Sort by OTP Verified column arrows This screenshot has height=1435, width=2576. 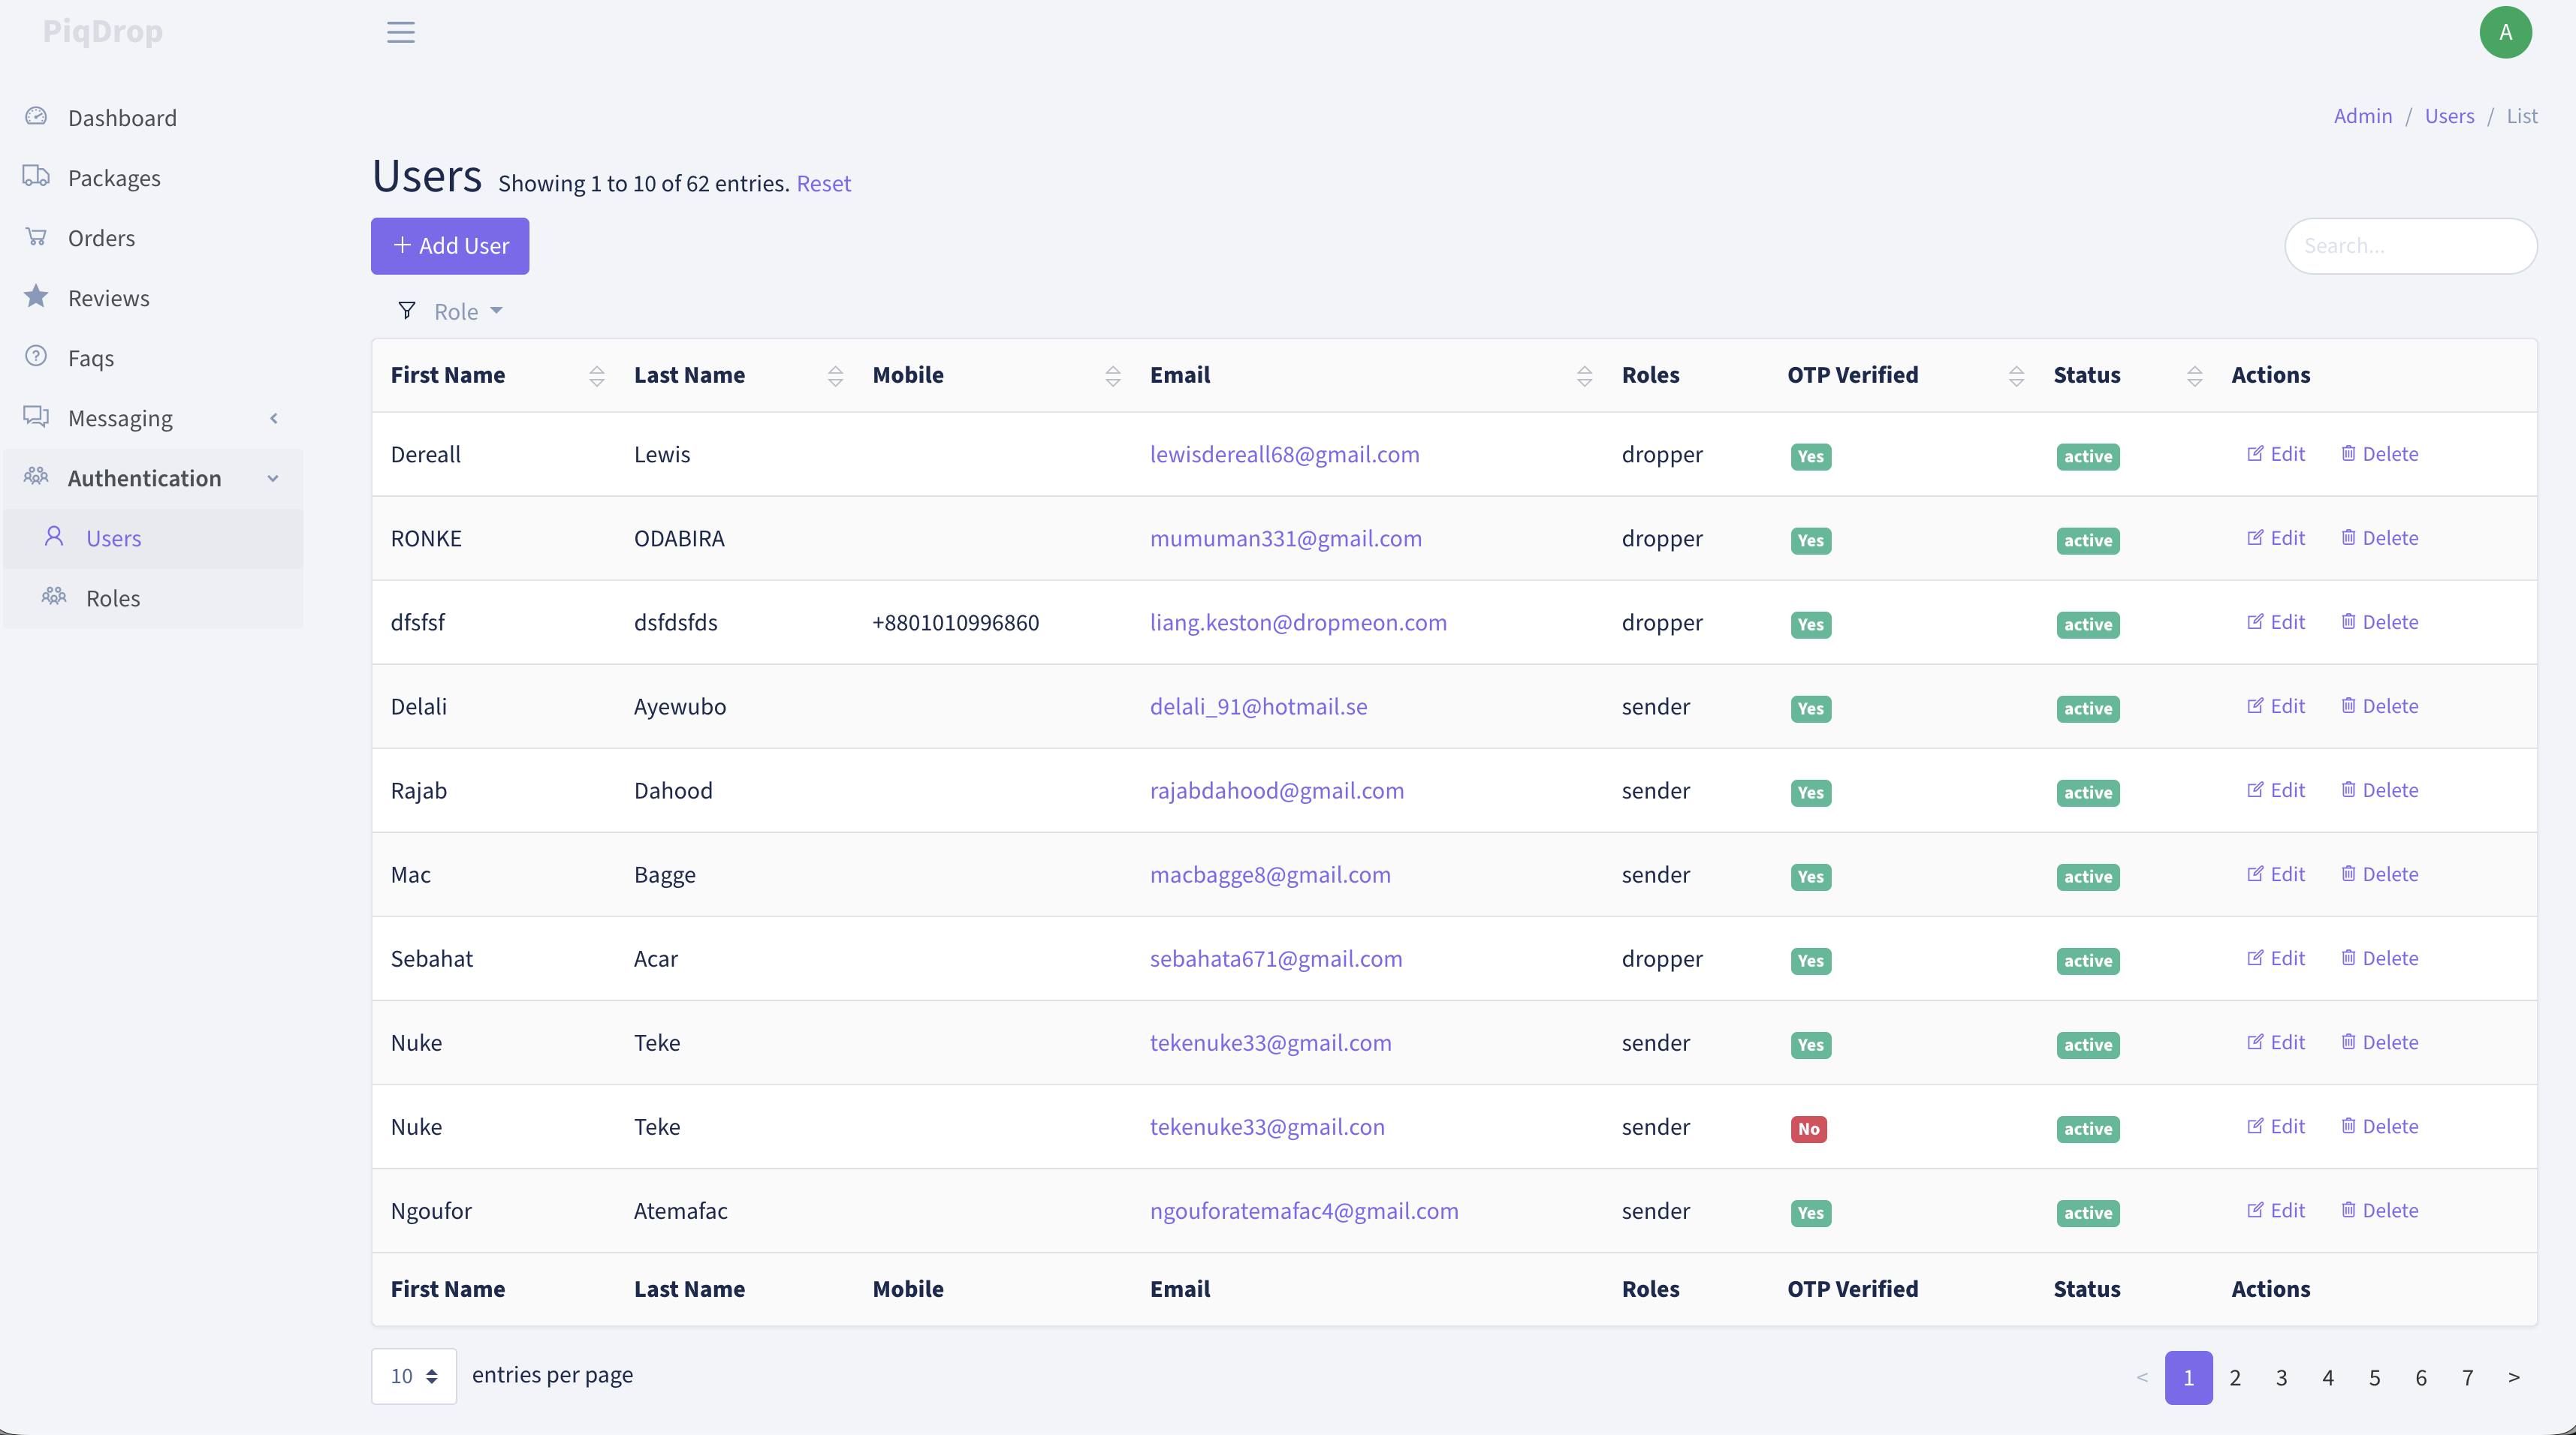2017,376
